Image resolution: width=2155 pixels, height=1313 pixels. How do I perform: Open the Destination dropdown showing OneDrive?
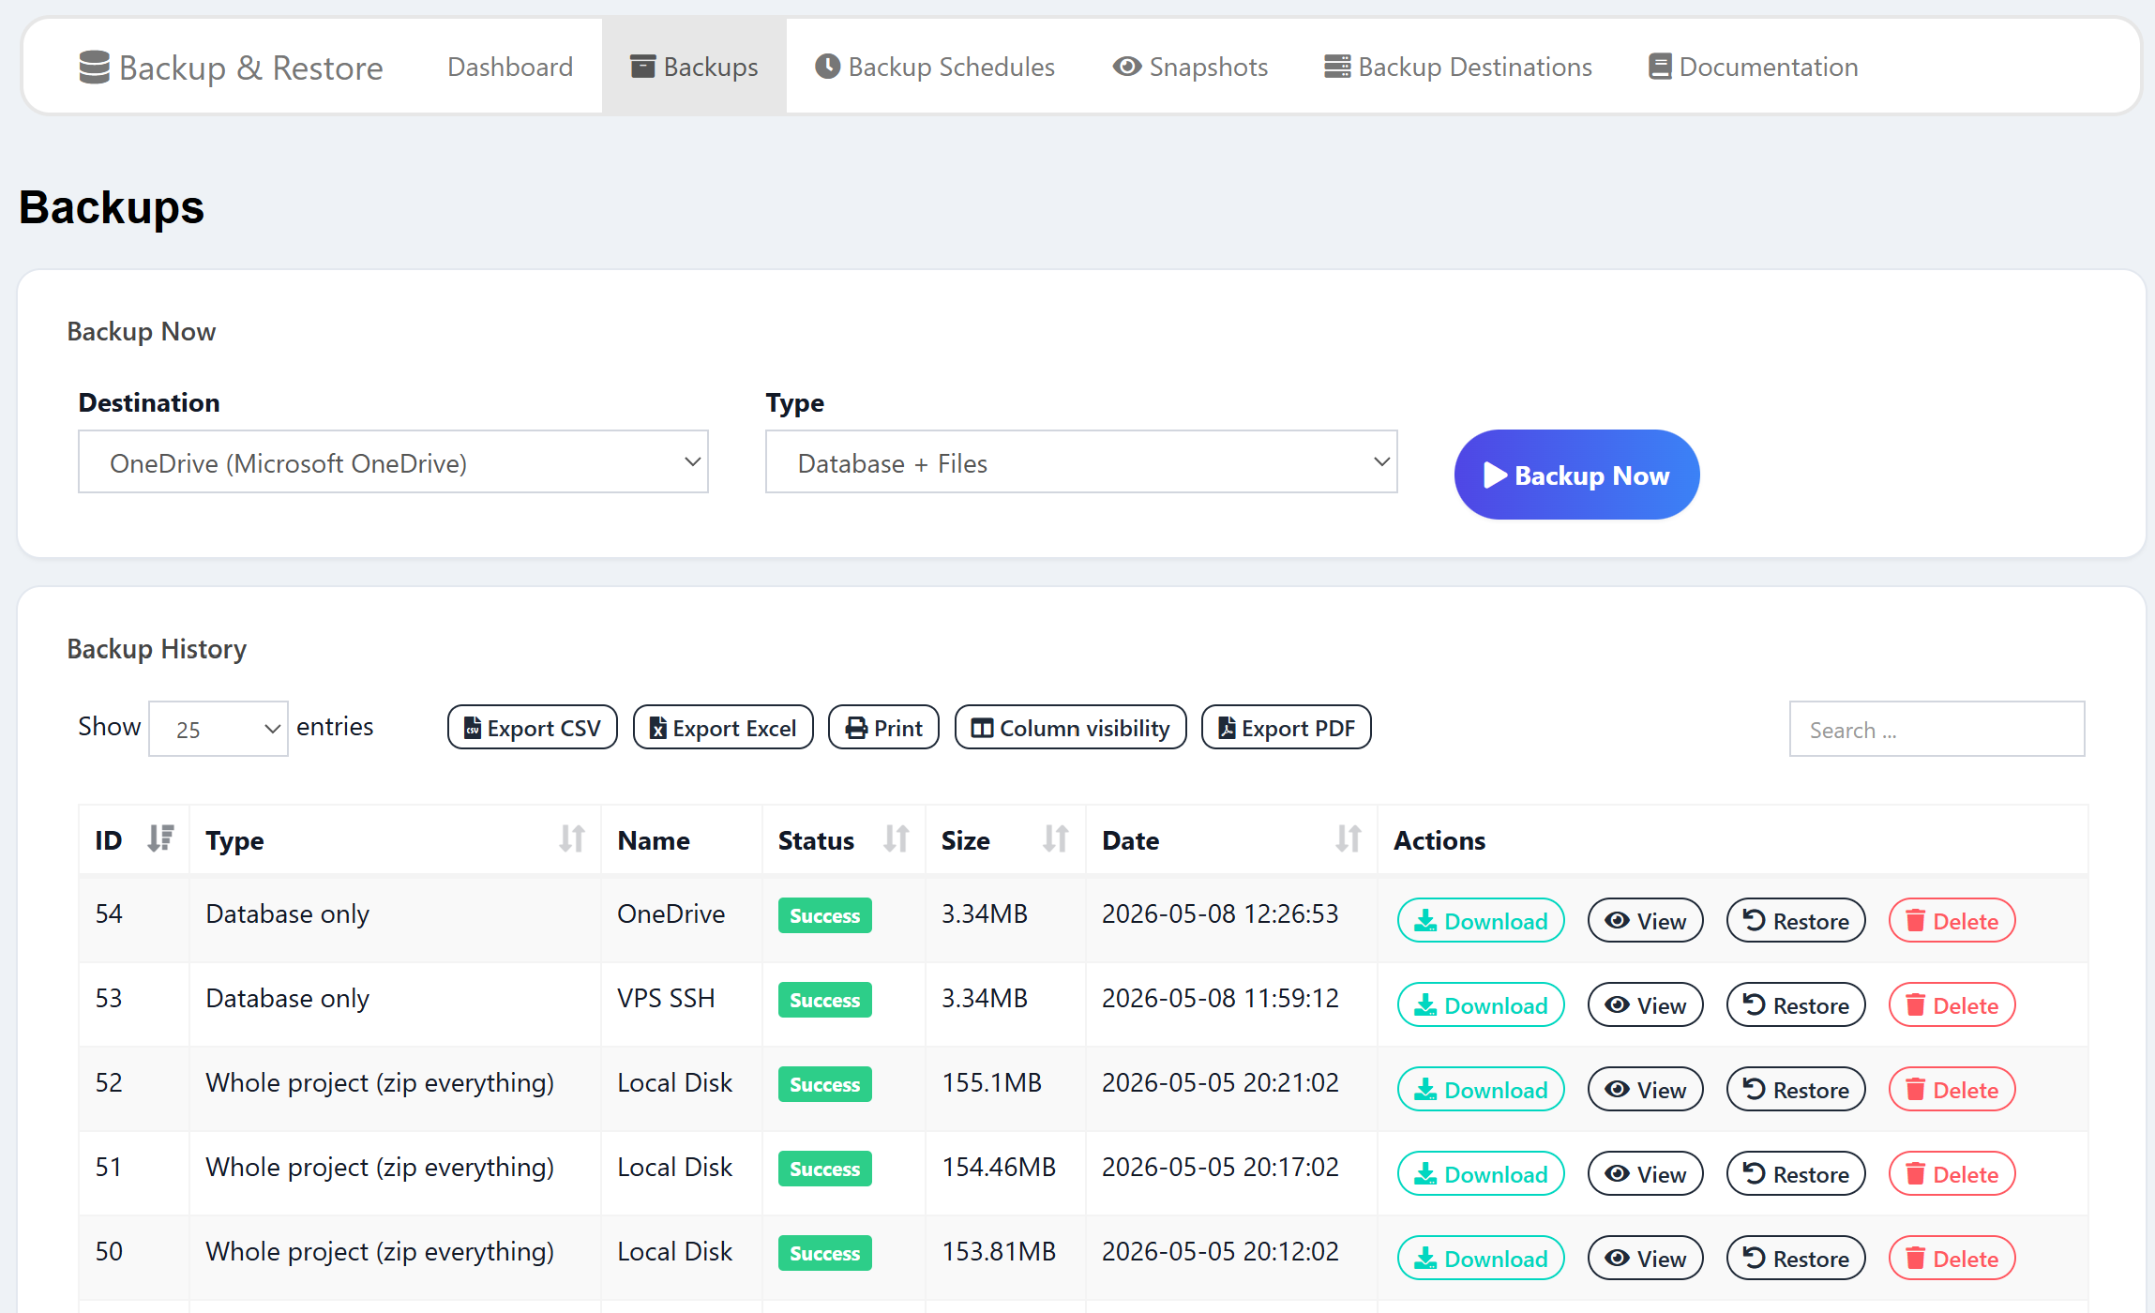click(393, 462)
